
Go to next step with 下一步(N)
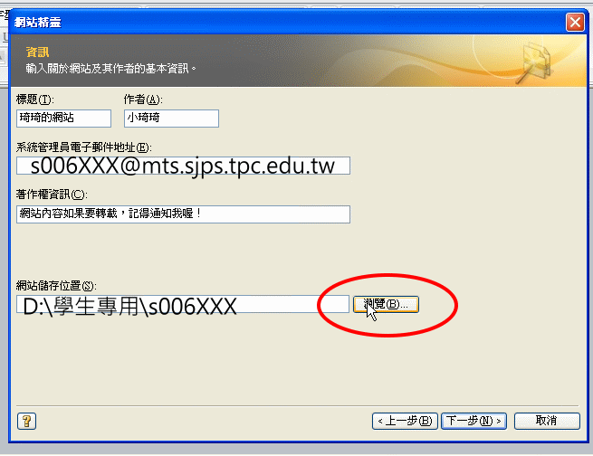pos(473,421)
